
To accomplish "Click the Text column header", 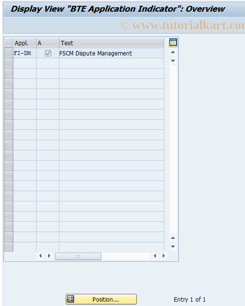I will pos(112,43).
